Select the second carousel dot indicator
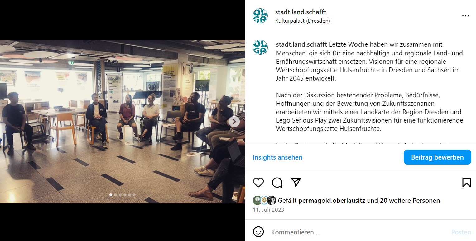The image size is (476, 241). coord(115,195)
